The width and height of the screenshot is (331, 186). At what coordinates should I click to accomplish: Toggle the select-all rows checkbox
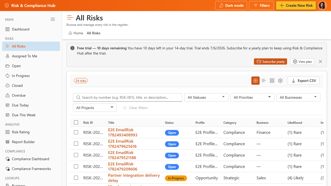(76, 122)
